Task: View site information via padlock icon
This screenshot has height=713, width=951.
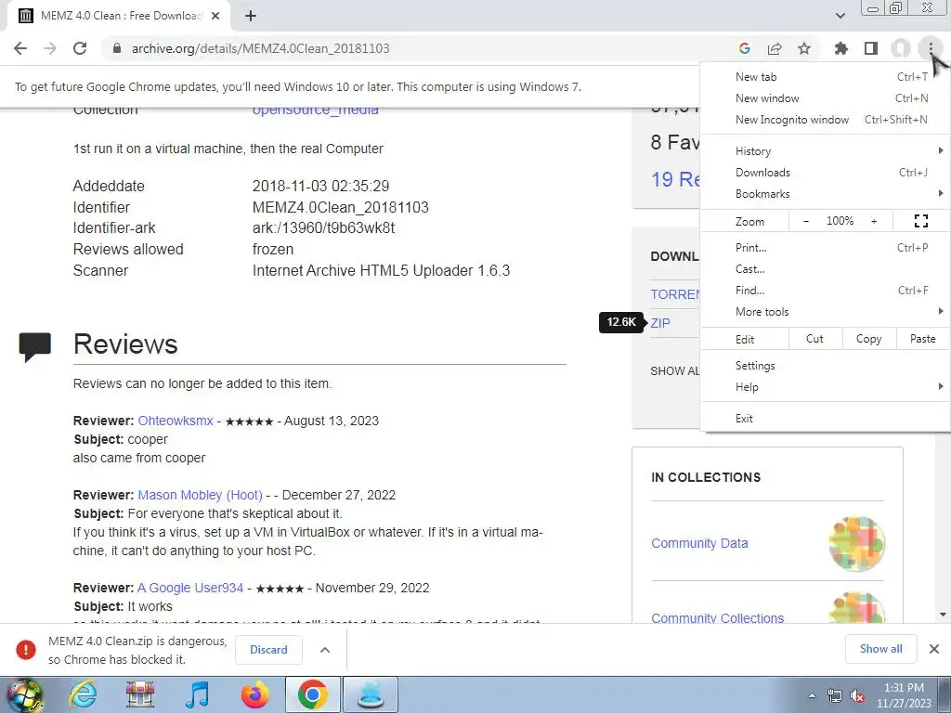Action: click(x=117, y=48)
